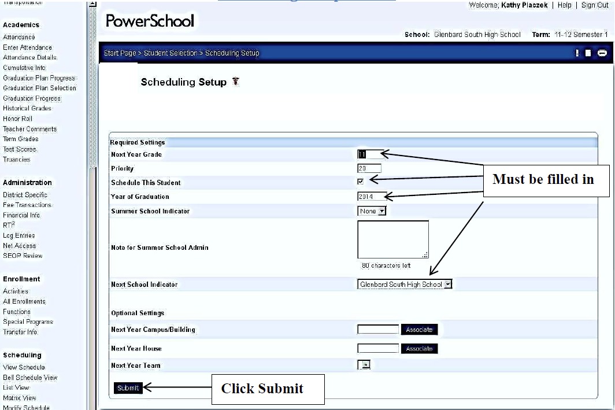
Task: Open the Attendance page in sidebar
Action: [19, 37]
